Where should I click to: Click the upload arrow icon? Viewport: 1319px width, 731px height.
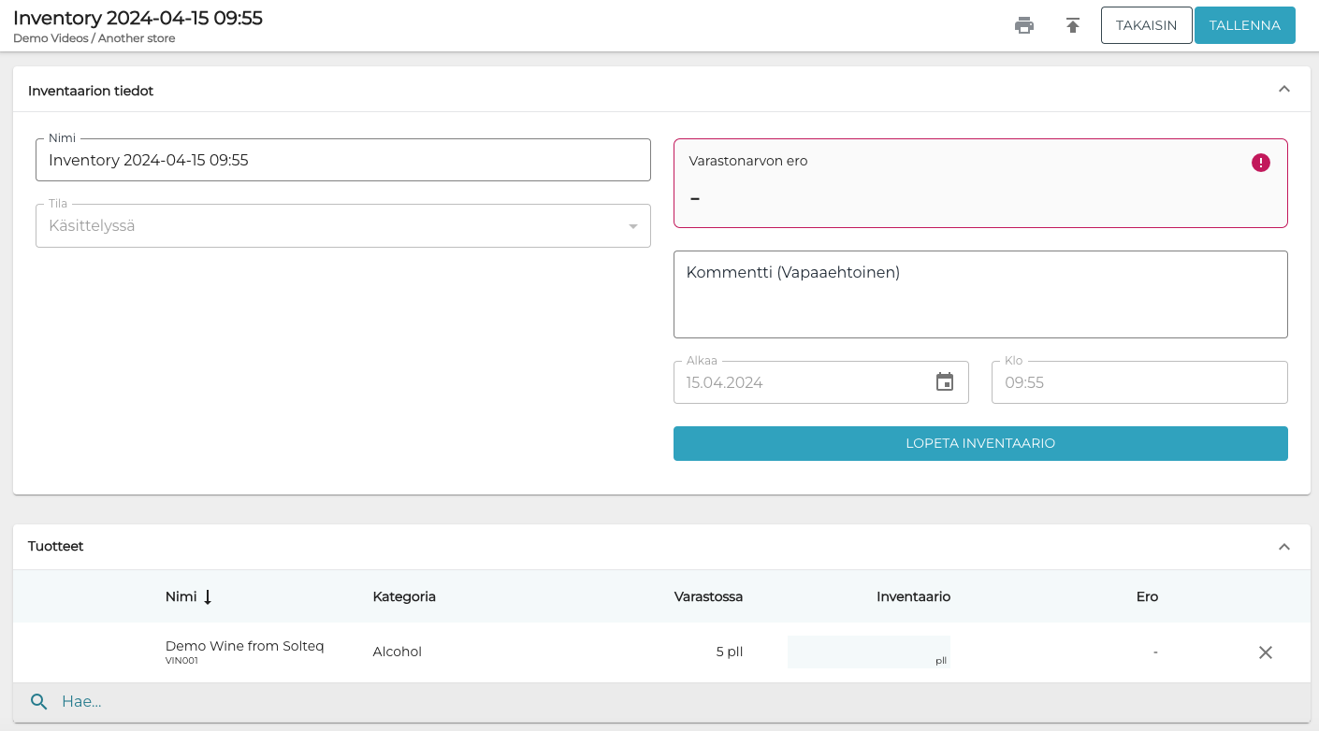pyautogui.click(x=1073, y=25)
